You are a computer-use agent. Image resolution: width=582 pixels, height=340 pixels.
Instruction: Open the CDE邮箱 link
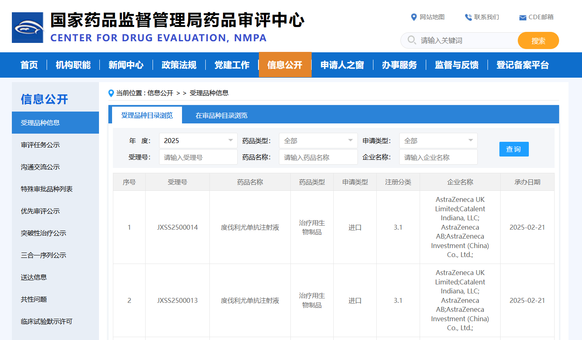click(x=541, y=17)
